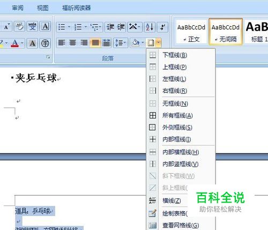Click the 内部竖框线 icon
The height and width of the screenshot is (230, 268).
pos(152,164)
